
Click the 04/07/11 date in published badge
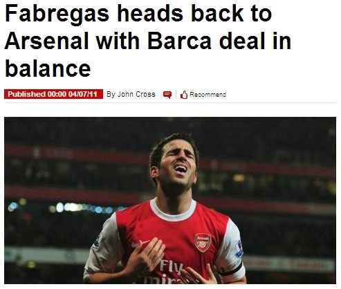(83, 94)
